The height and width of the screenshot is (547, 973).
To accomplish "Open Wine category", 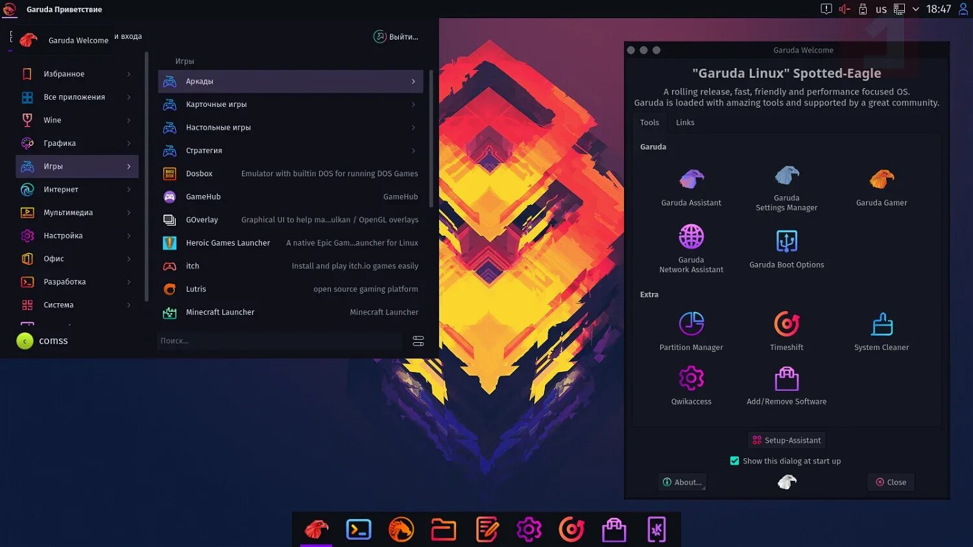I will (77, 121).
